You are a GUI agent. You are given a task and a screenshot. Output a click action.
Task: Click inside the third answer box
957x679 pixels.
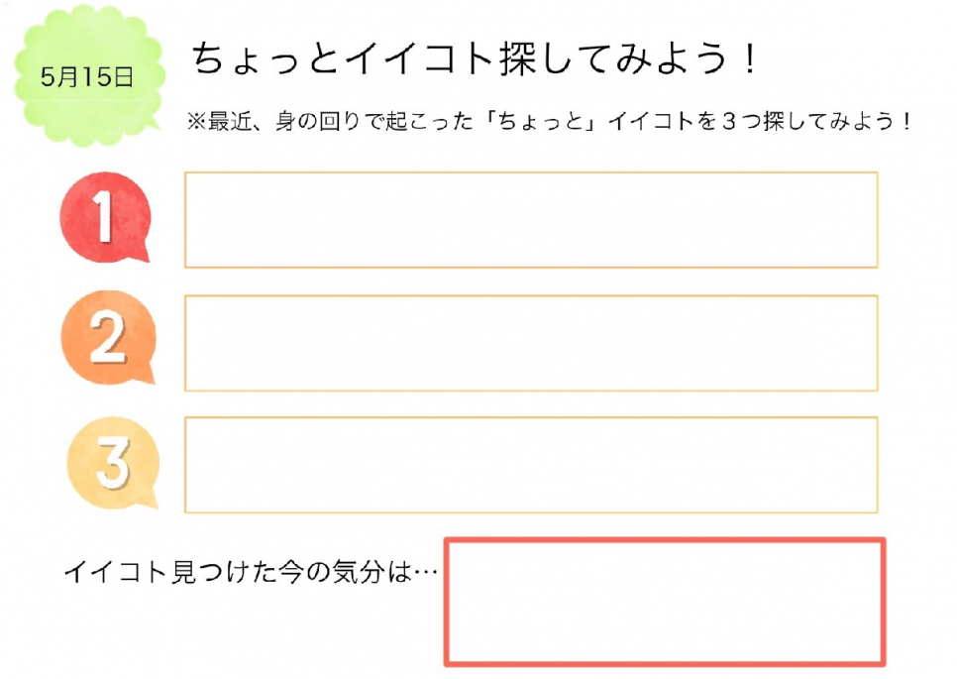531,465
